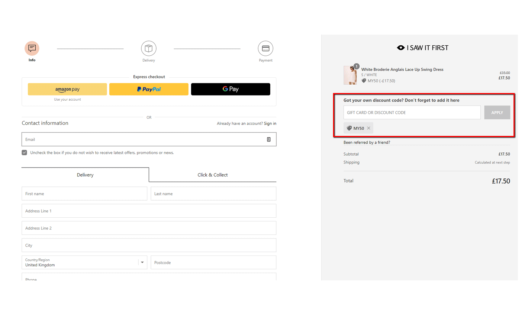Click the Calculated at next step text
This screenshot has height=315, width=525.
coord(492,162)
